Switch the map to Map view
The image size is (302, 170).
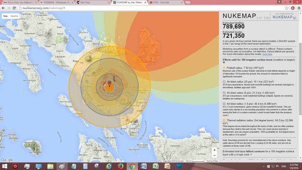pyautogui.click(x=5, y=16)
